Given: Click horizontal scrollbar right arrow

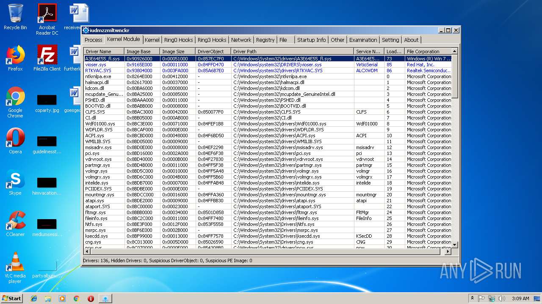Looking at the screenshot, I should tap(448, 251).
